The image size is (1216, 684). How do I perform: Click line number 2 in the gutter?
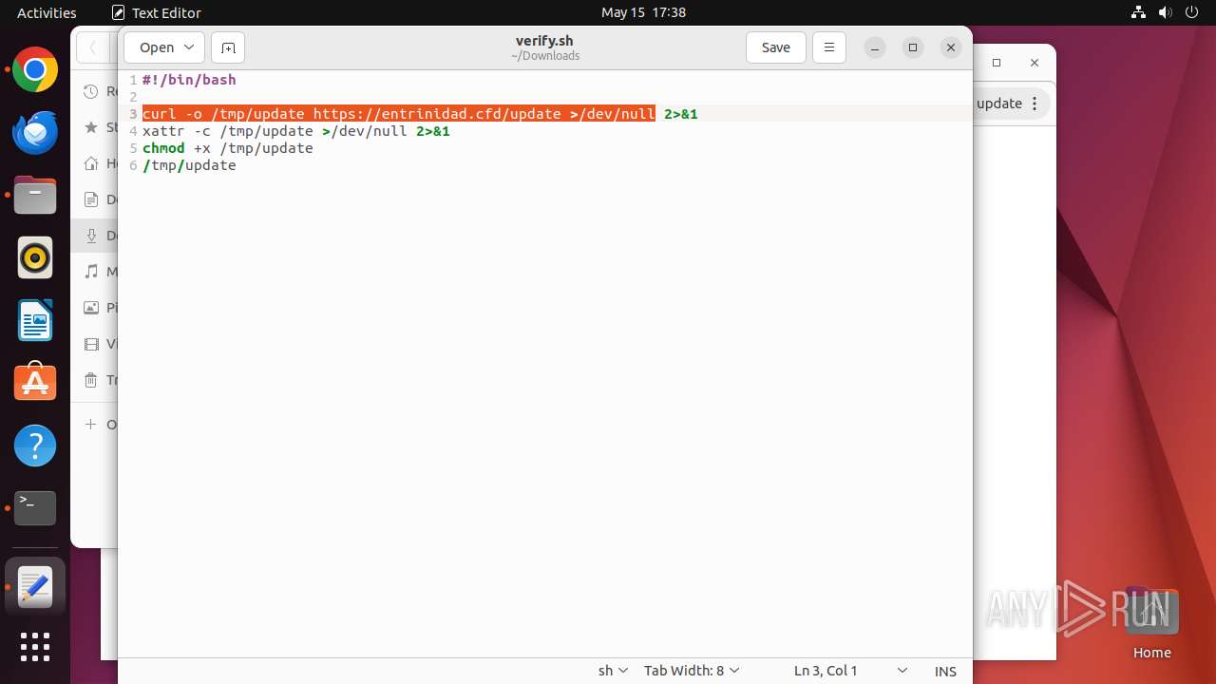(x=133, y=97)
